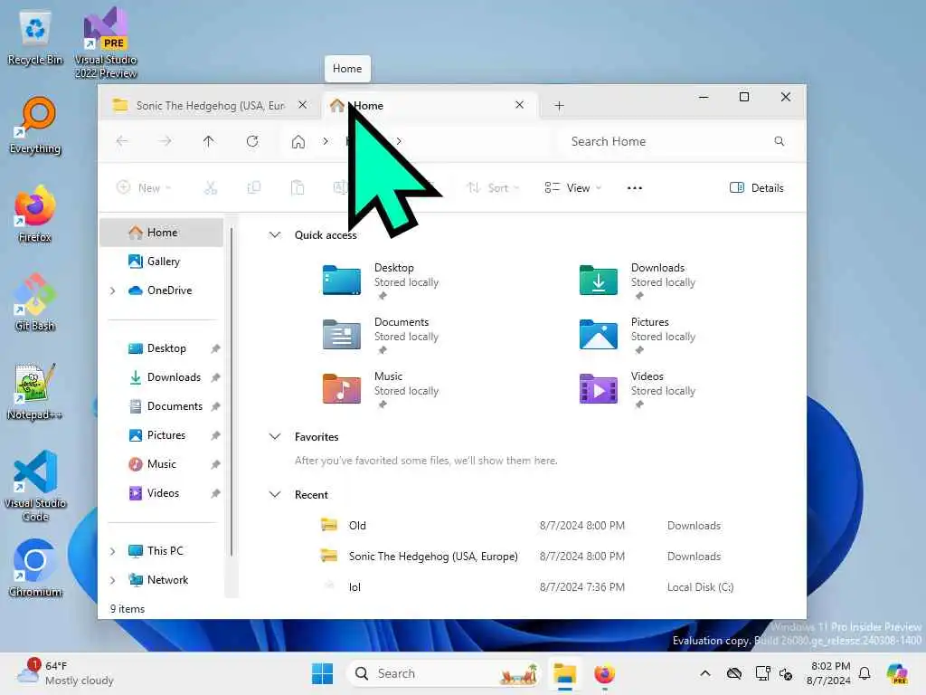This screenshot has width=926, height=695.
Task: Open the New dropdown menu
Action: 144,188
